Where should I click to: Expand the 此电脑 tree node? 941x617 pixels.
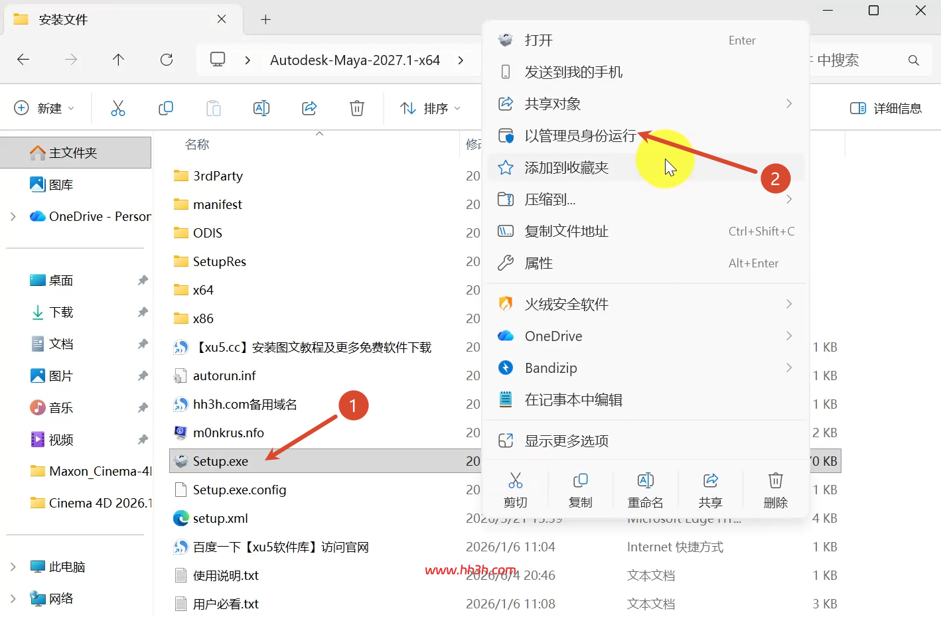coord(13,567)
